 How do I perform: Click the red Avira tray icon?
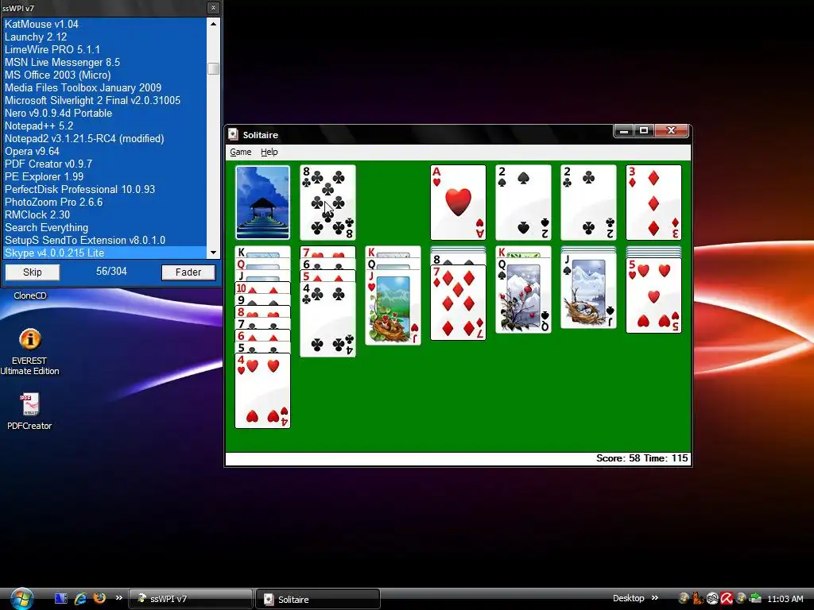point(727,599)
